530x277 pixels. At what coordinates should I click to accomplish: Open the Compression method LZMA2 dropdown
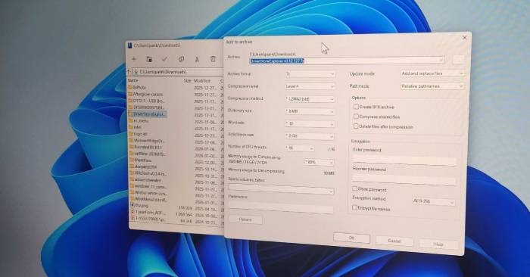(x=310, y=99)
